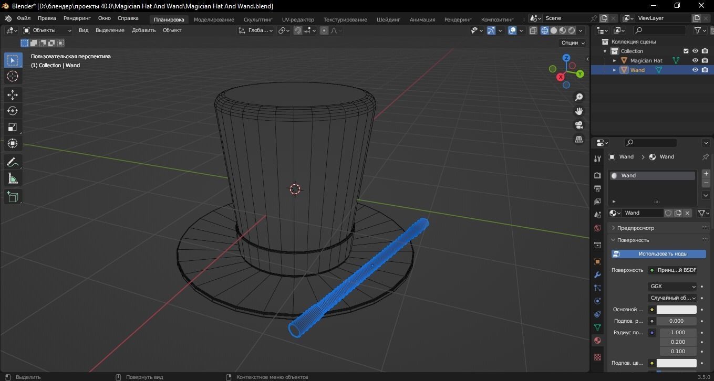The height and width of the screenshot is (381, 714).
Task: Select the Annotate pencil tool
Action: coord(13,162)
